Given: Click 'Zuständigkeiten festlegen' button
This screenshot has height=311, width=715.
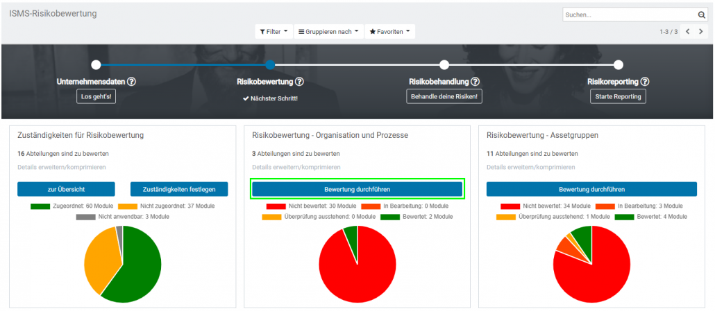Looking at the screenshot, I should click(178, 189).
